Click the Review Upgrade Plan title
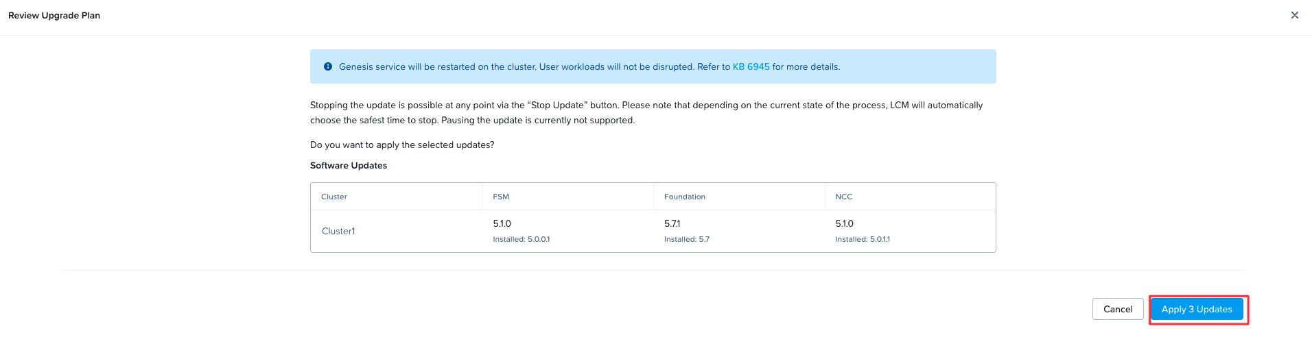The height and width of the screenshot is (348, 1312). (x=54, y=15)
